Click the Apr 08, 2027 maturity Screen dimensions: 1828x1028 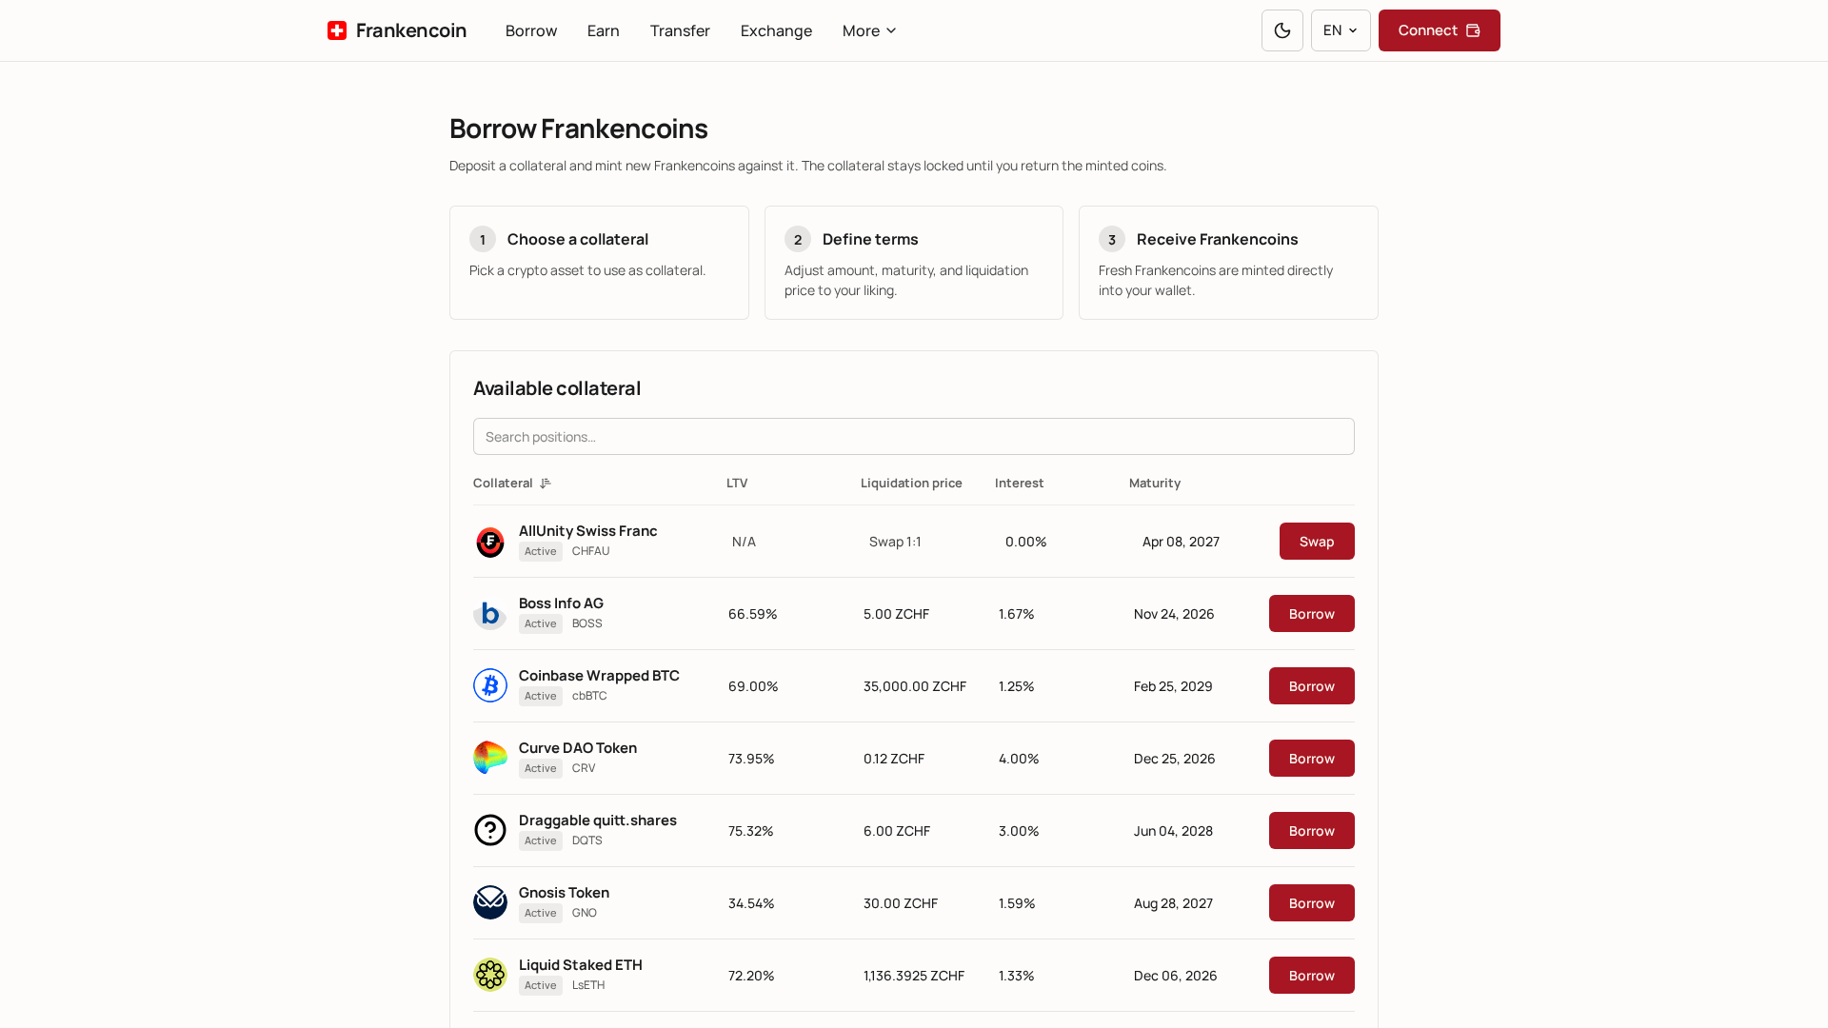tap(1181, 542)
